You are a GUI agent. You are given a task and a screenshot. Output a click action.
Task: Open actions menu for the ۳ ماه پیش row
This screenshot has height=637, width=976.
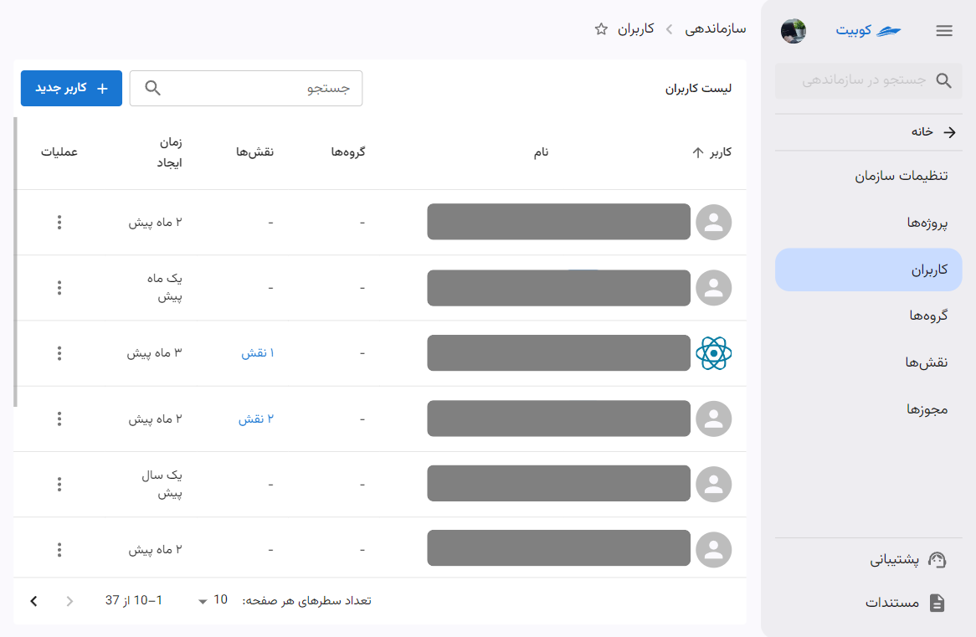coord(59,353)
